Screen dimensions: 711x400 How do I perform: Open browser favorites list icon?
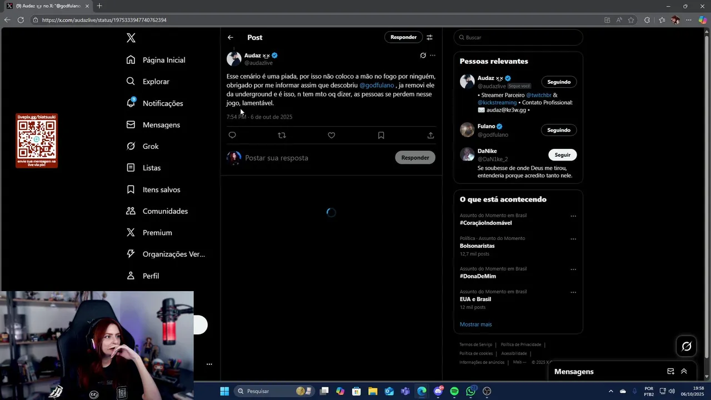662,20
